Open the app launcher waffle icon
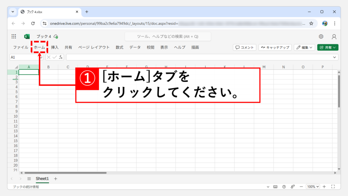348x196 pixels. pos(14,36)
